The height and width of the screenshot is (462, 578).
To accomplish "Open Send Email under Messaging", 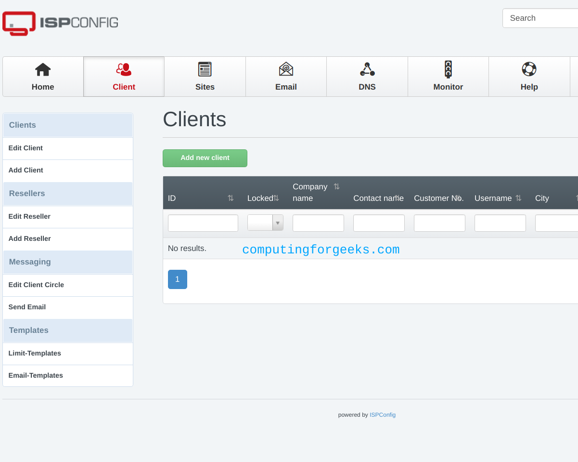I will (27, 307).
